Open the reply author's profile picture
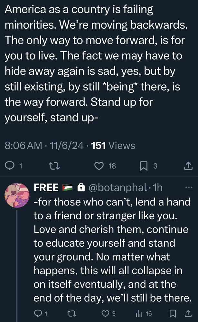Screen dimensions: 198x322 [17, 195]
